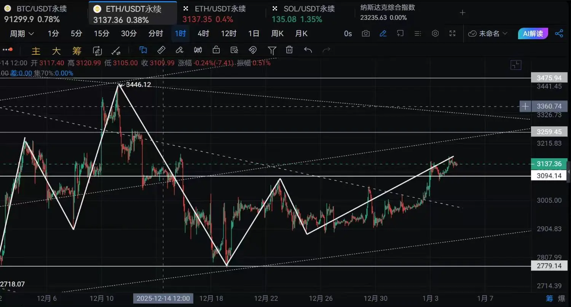The width and height of the screenshot is (571, 307).
Task: Open the drawing note editor icon
Action: point(234,50)
